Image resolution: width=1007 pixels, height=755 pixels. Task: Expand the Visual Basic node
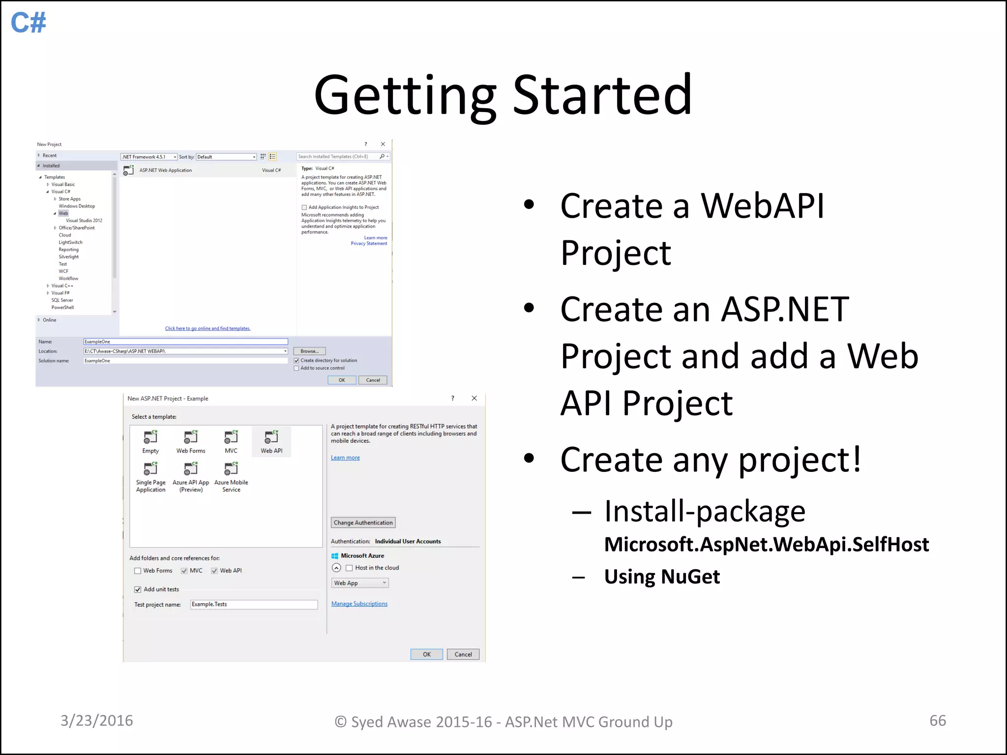coord(48,185)
